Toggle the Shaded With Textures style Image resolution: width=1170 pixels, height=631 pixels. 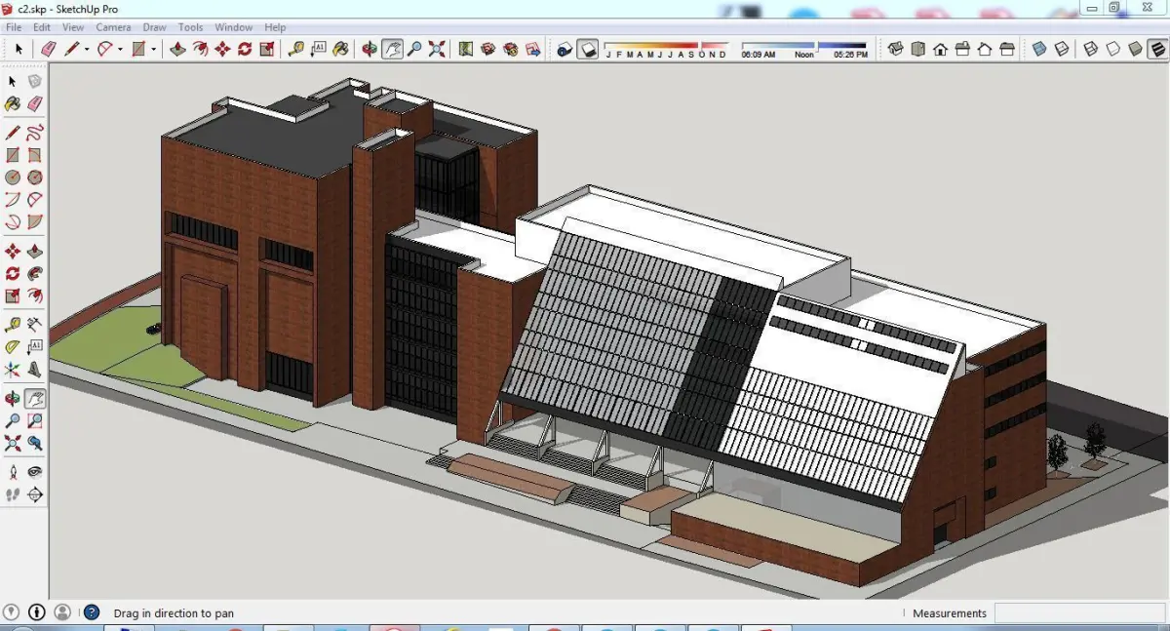1157,49
